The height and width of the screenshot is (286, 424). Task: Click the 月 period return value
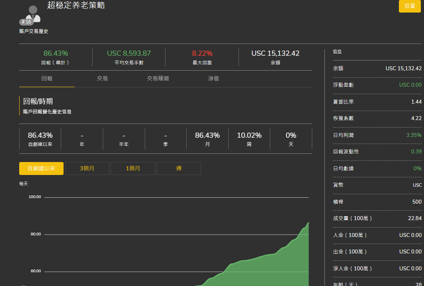[207, 135]
